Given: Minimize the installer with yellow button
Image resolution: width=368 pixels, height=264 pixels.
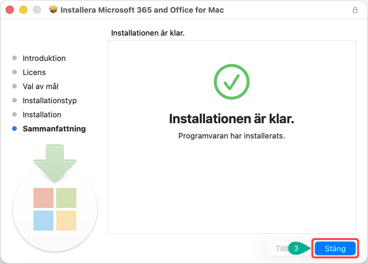Looking at the screenshot, I should (23, 10).
